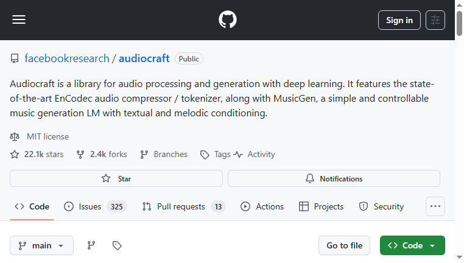The width and height of the screenshot is (464, 263).
Task: Open the Projects tab
Action: point(322,206)
